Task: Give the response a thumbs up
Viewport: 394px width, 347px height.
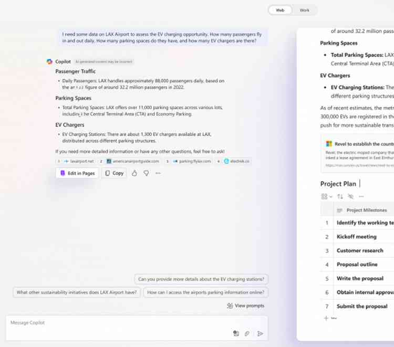Action: (x=134, y=173)
